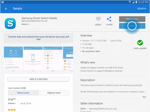Image resolution: width=150 pixels, height=112 pixels.
Task: Tap the notification icon in status bar
Action: pyautogui.click(x=2, y=2)
